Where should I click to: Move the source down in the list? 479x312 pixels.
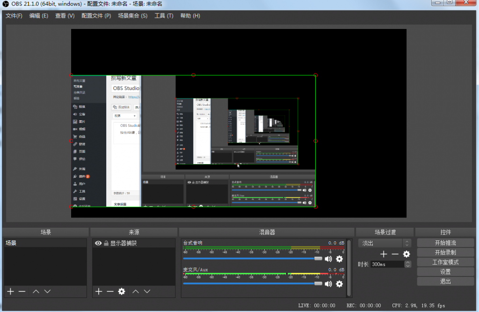[x=147, y=291]
